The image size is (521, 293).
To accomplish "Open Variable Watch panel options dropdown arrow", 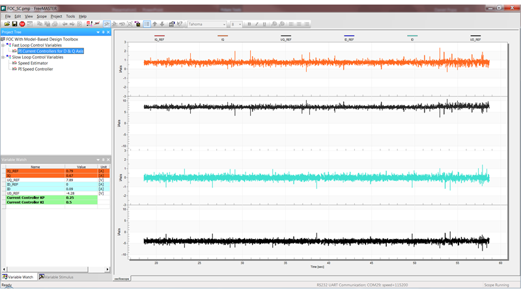I will pyautogui.click(x=98, y=160).
